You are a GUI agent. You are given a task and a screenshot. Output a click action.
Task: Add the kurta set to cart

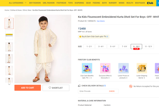click(x=28, y=88)
